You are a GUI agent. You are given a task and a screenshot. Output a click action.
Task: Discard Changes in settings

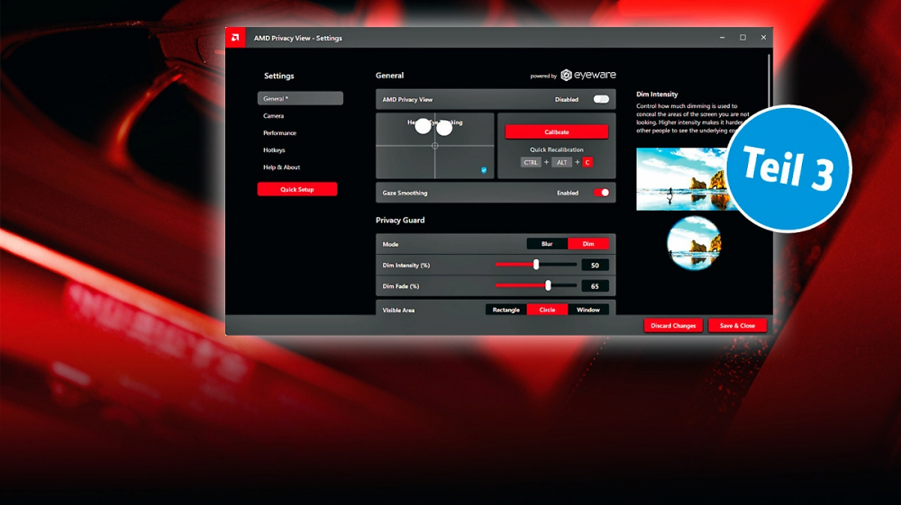(673, 325)
